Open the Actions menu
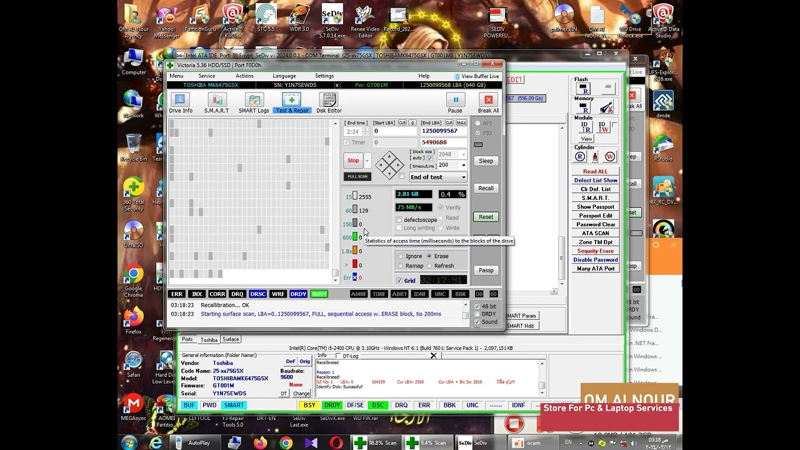 [x=244, y=76]
